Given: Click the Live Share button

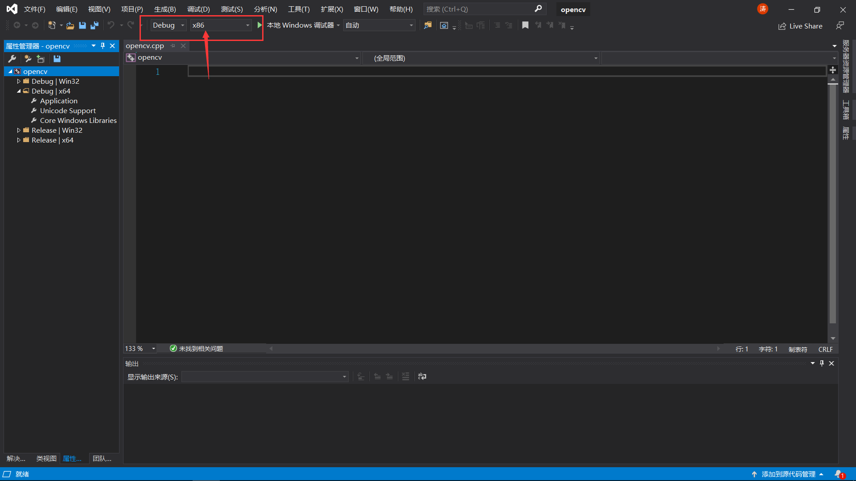Looking at the screenshot, I should point(800,26).
